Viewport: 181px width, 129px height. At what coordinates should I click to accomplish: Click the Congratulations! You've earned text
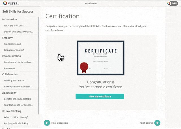tap(101, 84)
